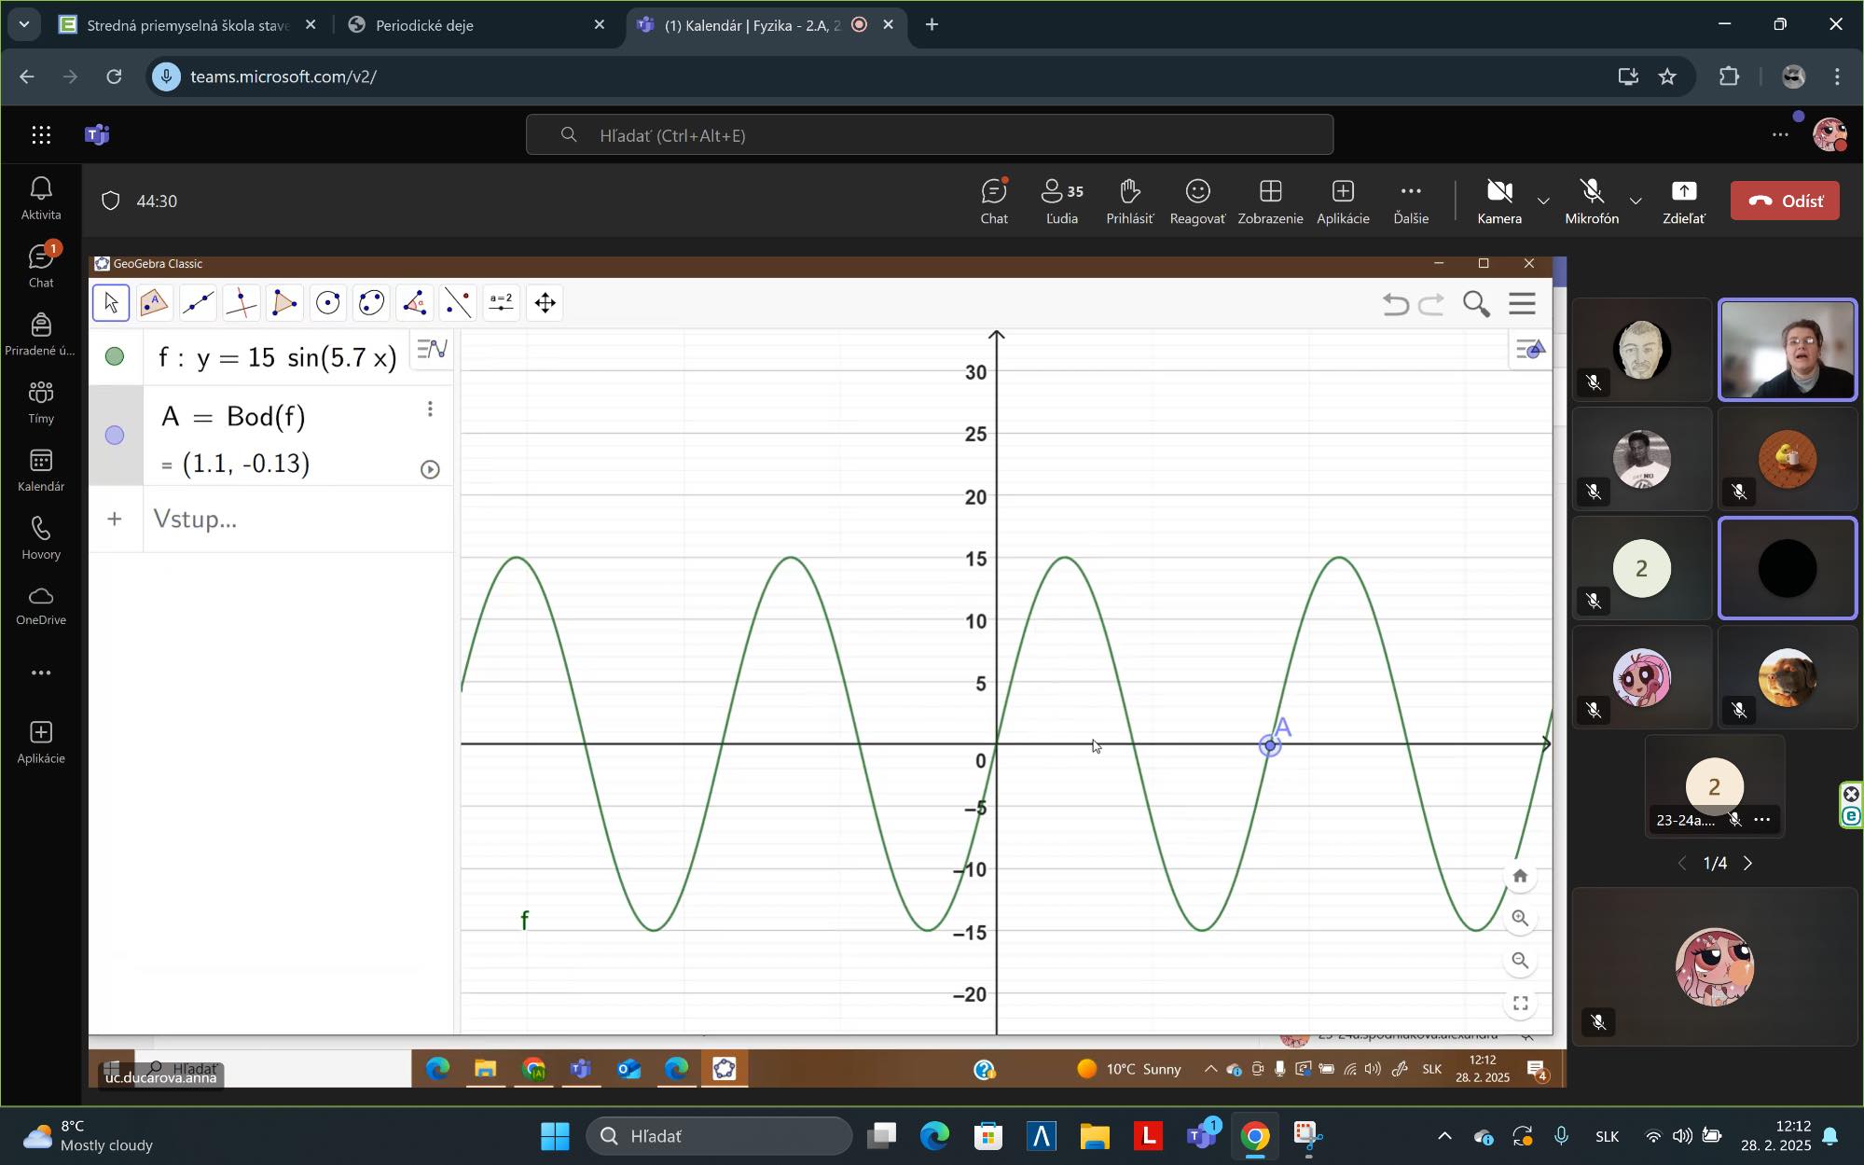Go to next participants page

(x=1748, y=864)
